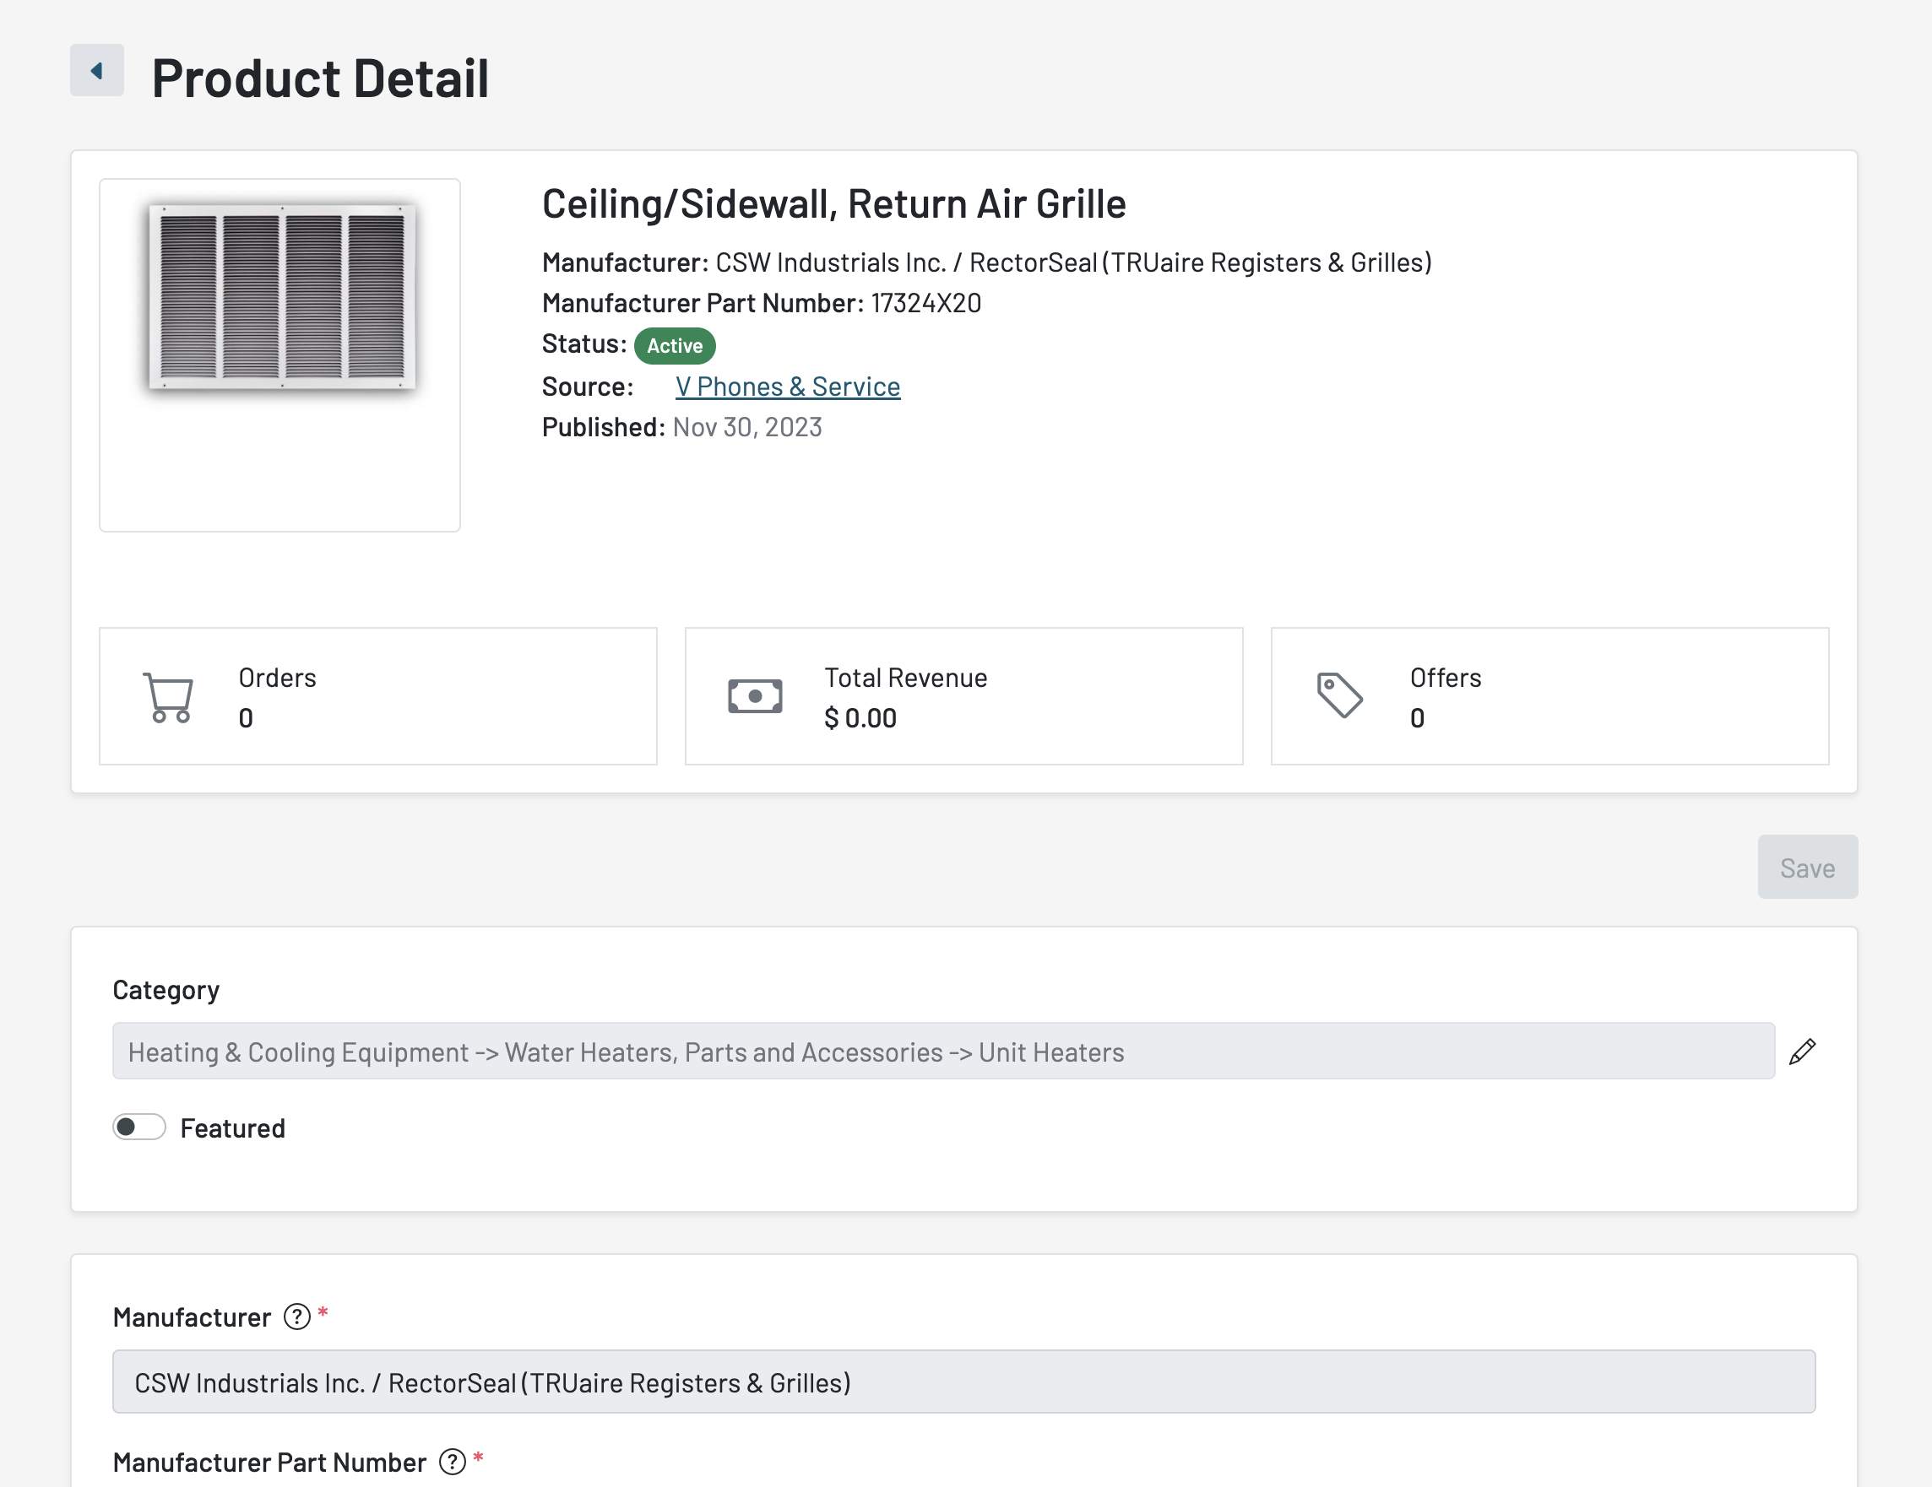Click the Product Detail page heading
The height and width of the screenshot is (1487, 1932).
320,78
